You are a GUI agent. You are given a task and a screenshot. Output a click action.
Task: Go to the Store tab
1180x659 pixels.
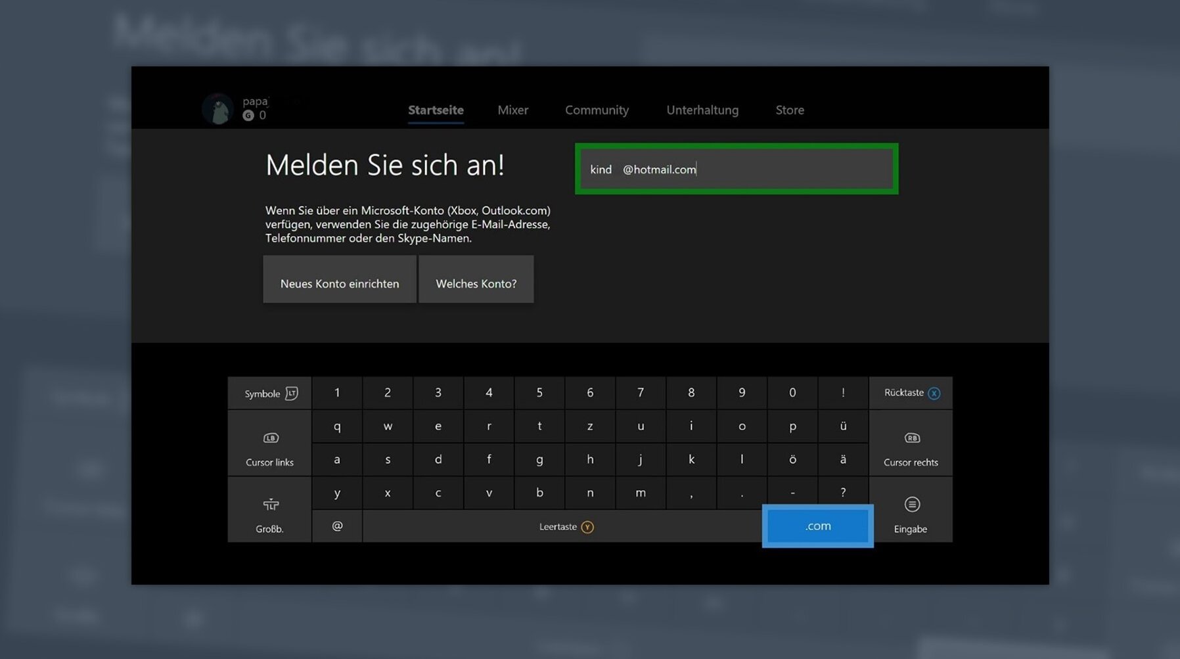(x=789, y=110)
